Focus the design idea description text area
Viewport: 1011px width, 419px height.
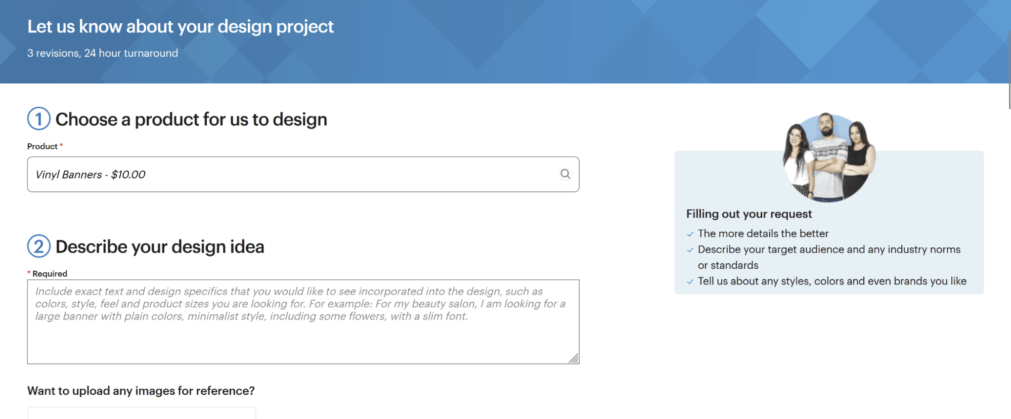click(x=302, y=334)
